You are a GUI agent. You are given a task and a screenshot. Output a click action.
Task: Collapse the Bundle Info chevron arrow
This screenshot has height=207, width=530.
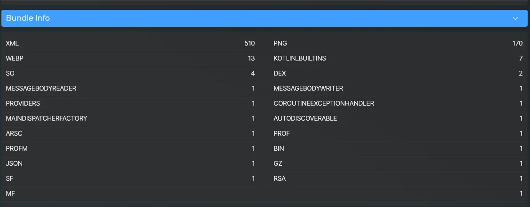(x=515, y=18)
